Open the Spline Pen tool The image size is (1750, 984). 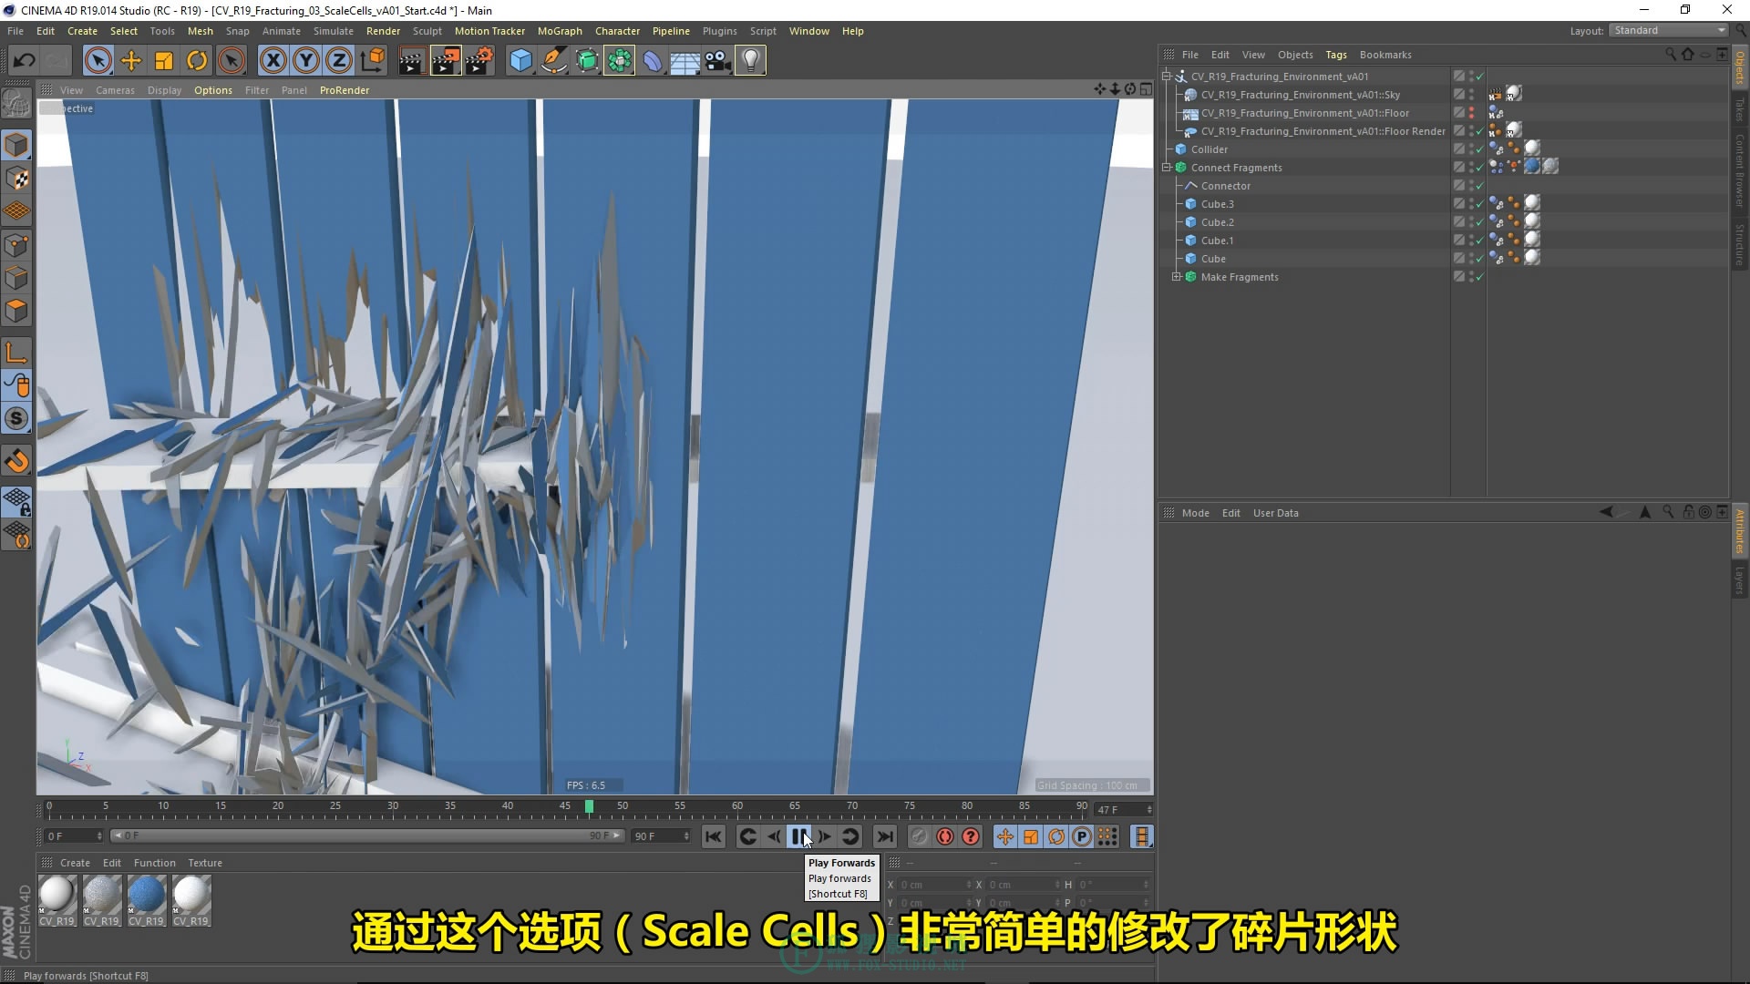tap(553, 61)
